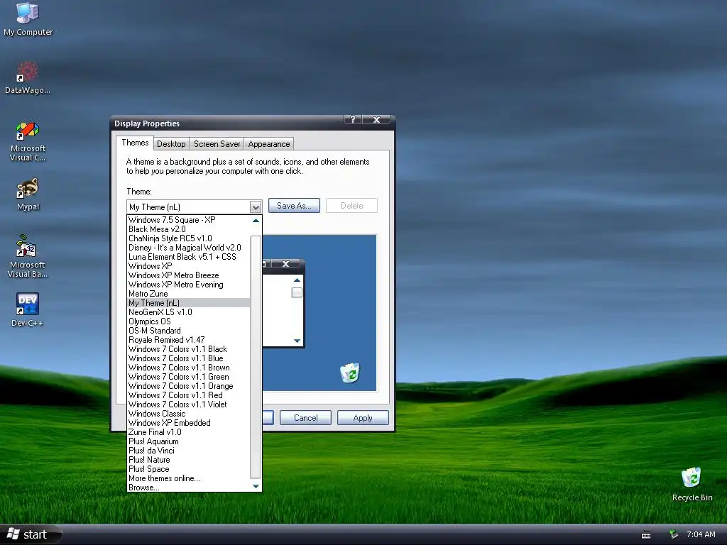Pick the Metro Zune theme

(189, 294)
